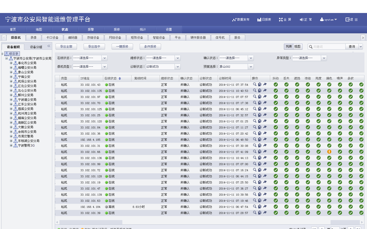Click share arrow icon for row 33.102.101.19
The width and height of the screenshot is (367, 229).
(265, 182)
